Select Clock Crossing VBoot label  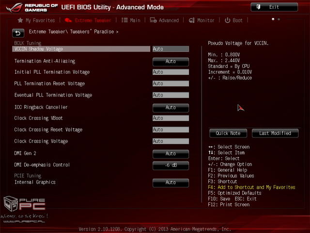coord(39,118)
